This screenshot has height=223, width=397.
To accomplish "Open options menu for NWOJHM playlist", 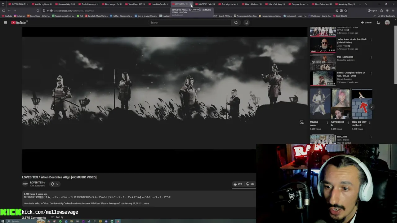I will coord(371,137).
